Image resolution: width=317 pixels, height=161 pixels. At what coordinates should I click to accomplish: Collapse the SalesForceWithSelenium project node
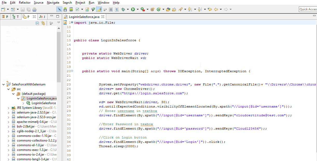(3, 84)
